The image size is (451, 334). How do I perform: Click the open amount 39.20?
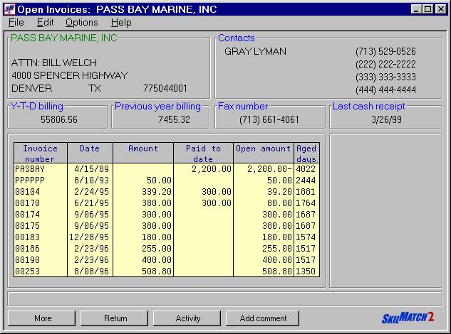point(279,192)
